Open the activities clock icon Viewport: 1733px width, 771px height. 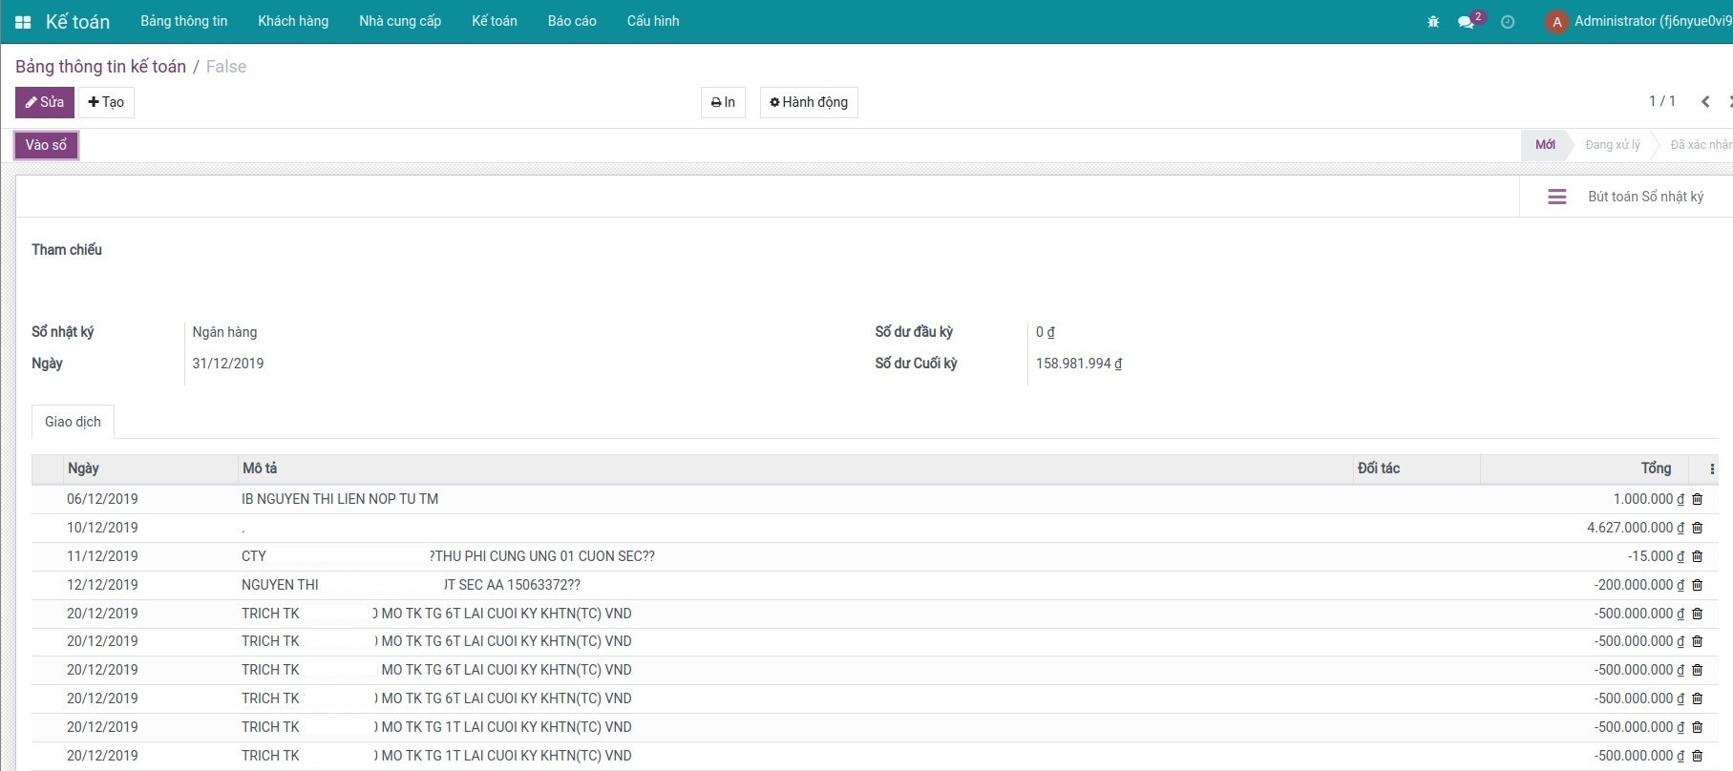pos(1508,22)
